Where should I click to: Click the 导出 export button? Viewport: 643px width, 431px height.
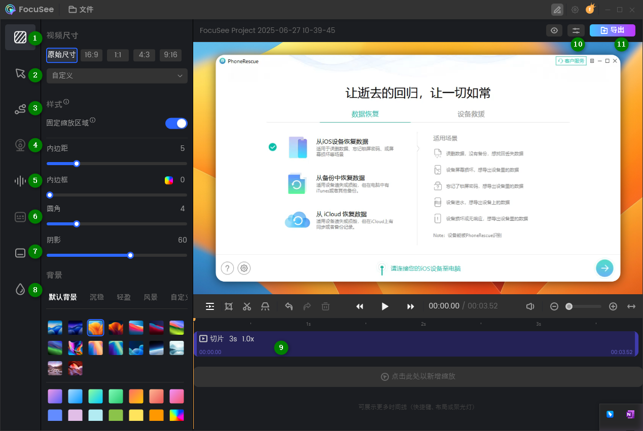pyautogui.click(x=613, y=30)
